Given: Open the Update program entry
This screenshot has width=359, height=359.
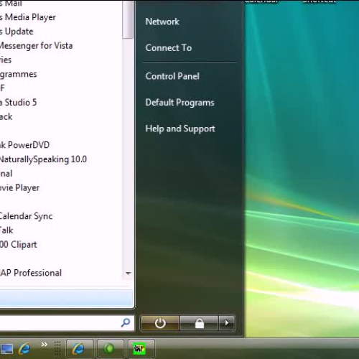Looking at the screenshot, I should point(17,32).
